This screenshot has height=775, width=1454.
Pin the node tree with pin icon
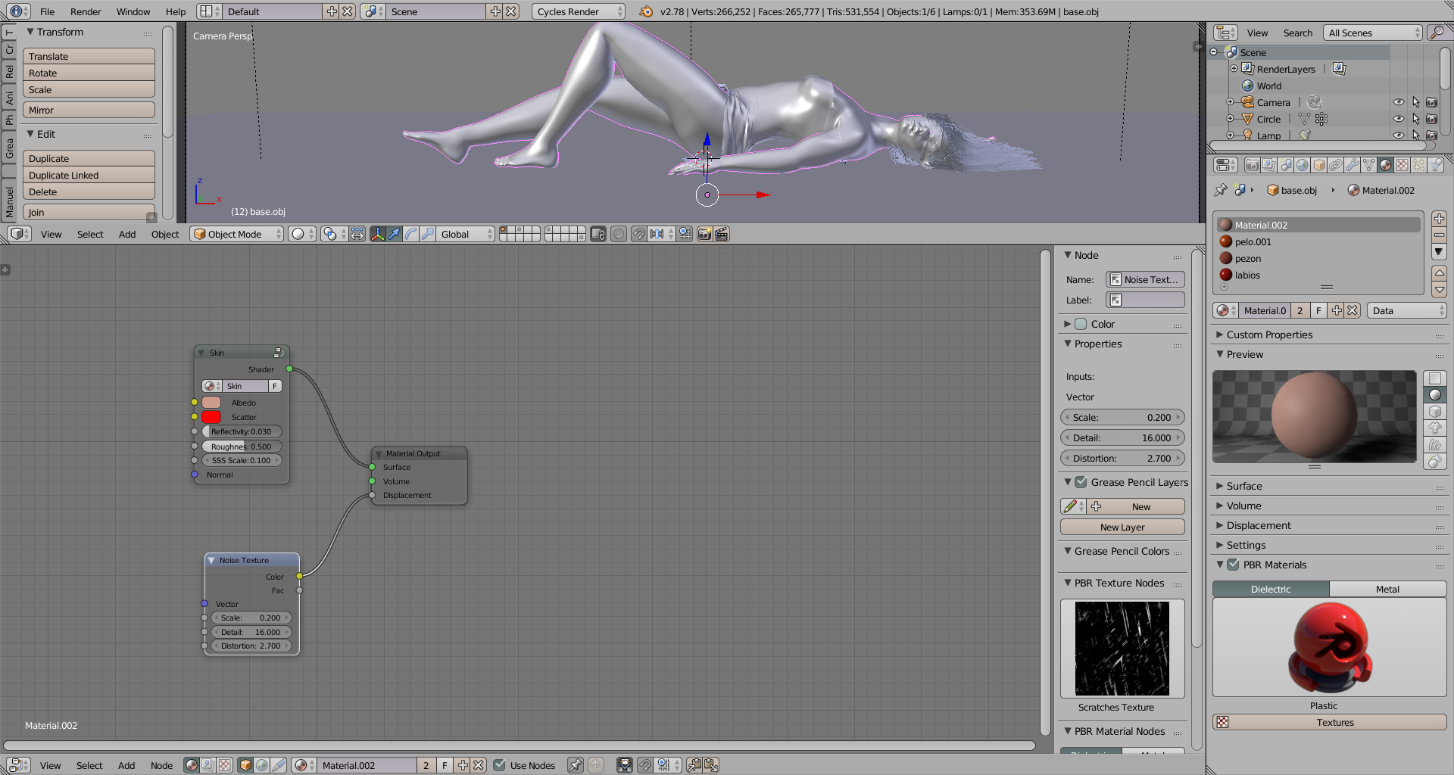pos(576,765)
